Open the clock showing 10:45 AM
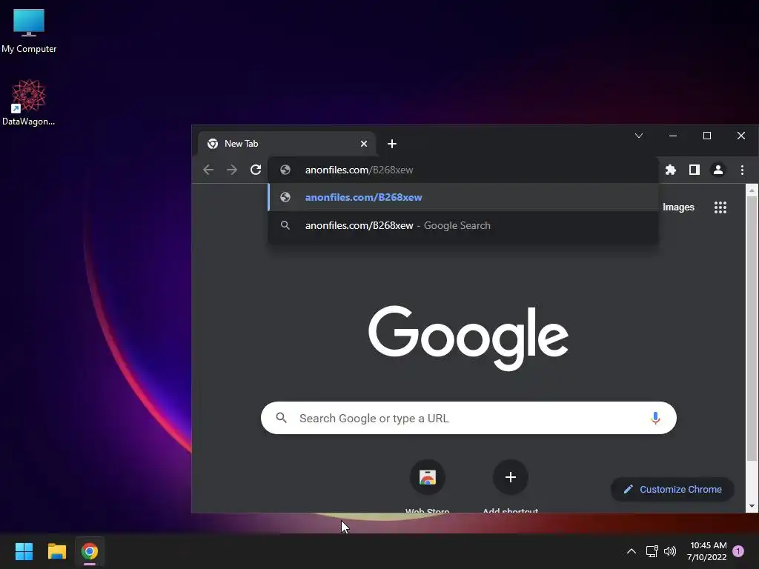Screen dimensions: 759x569 point(706,551)
